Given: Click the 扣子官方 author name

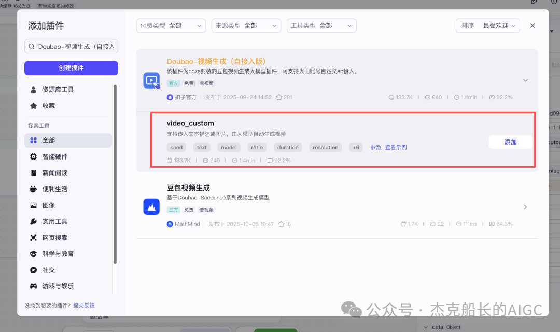Looking at the screenshot, I should pyautogui.click(x=185, y=97).
